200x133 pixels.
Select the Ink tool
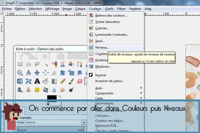[20, 90]
